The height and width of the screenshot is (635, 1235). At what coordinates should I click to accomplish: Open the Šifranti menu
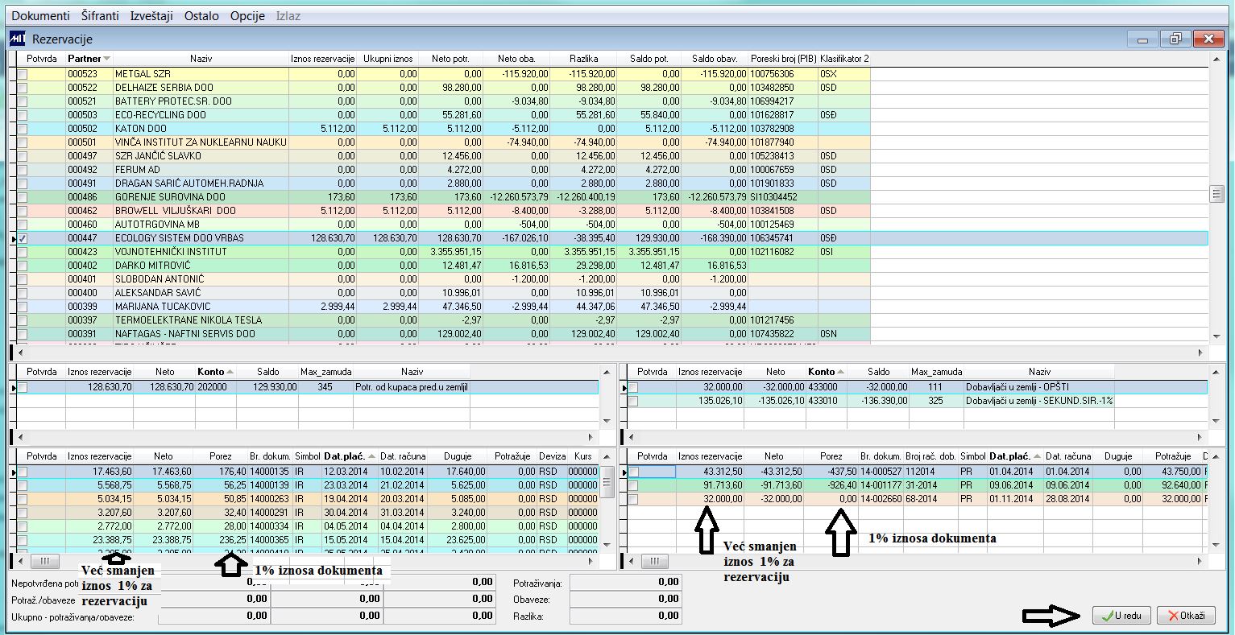coord(100,16)
